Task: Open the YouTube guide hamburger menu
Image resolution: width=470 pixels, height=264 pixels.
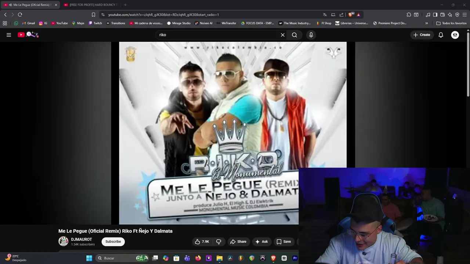Action: [9, 35]
